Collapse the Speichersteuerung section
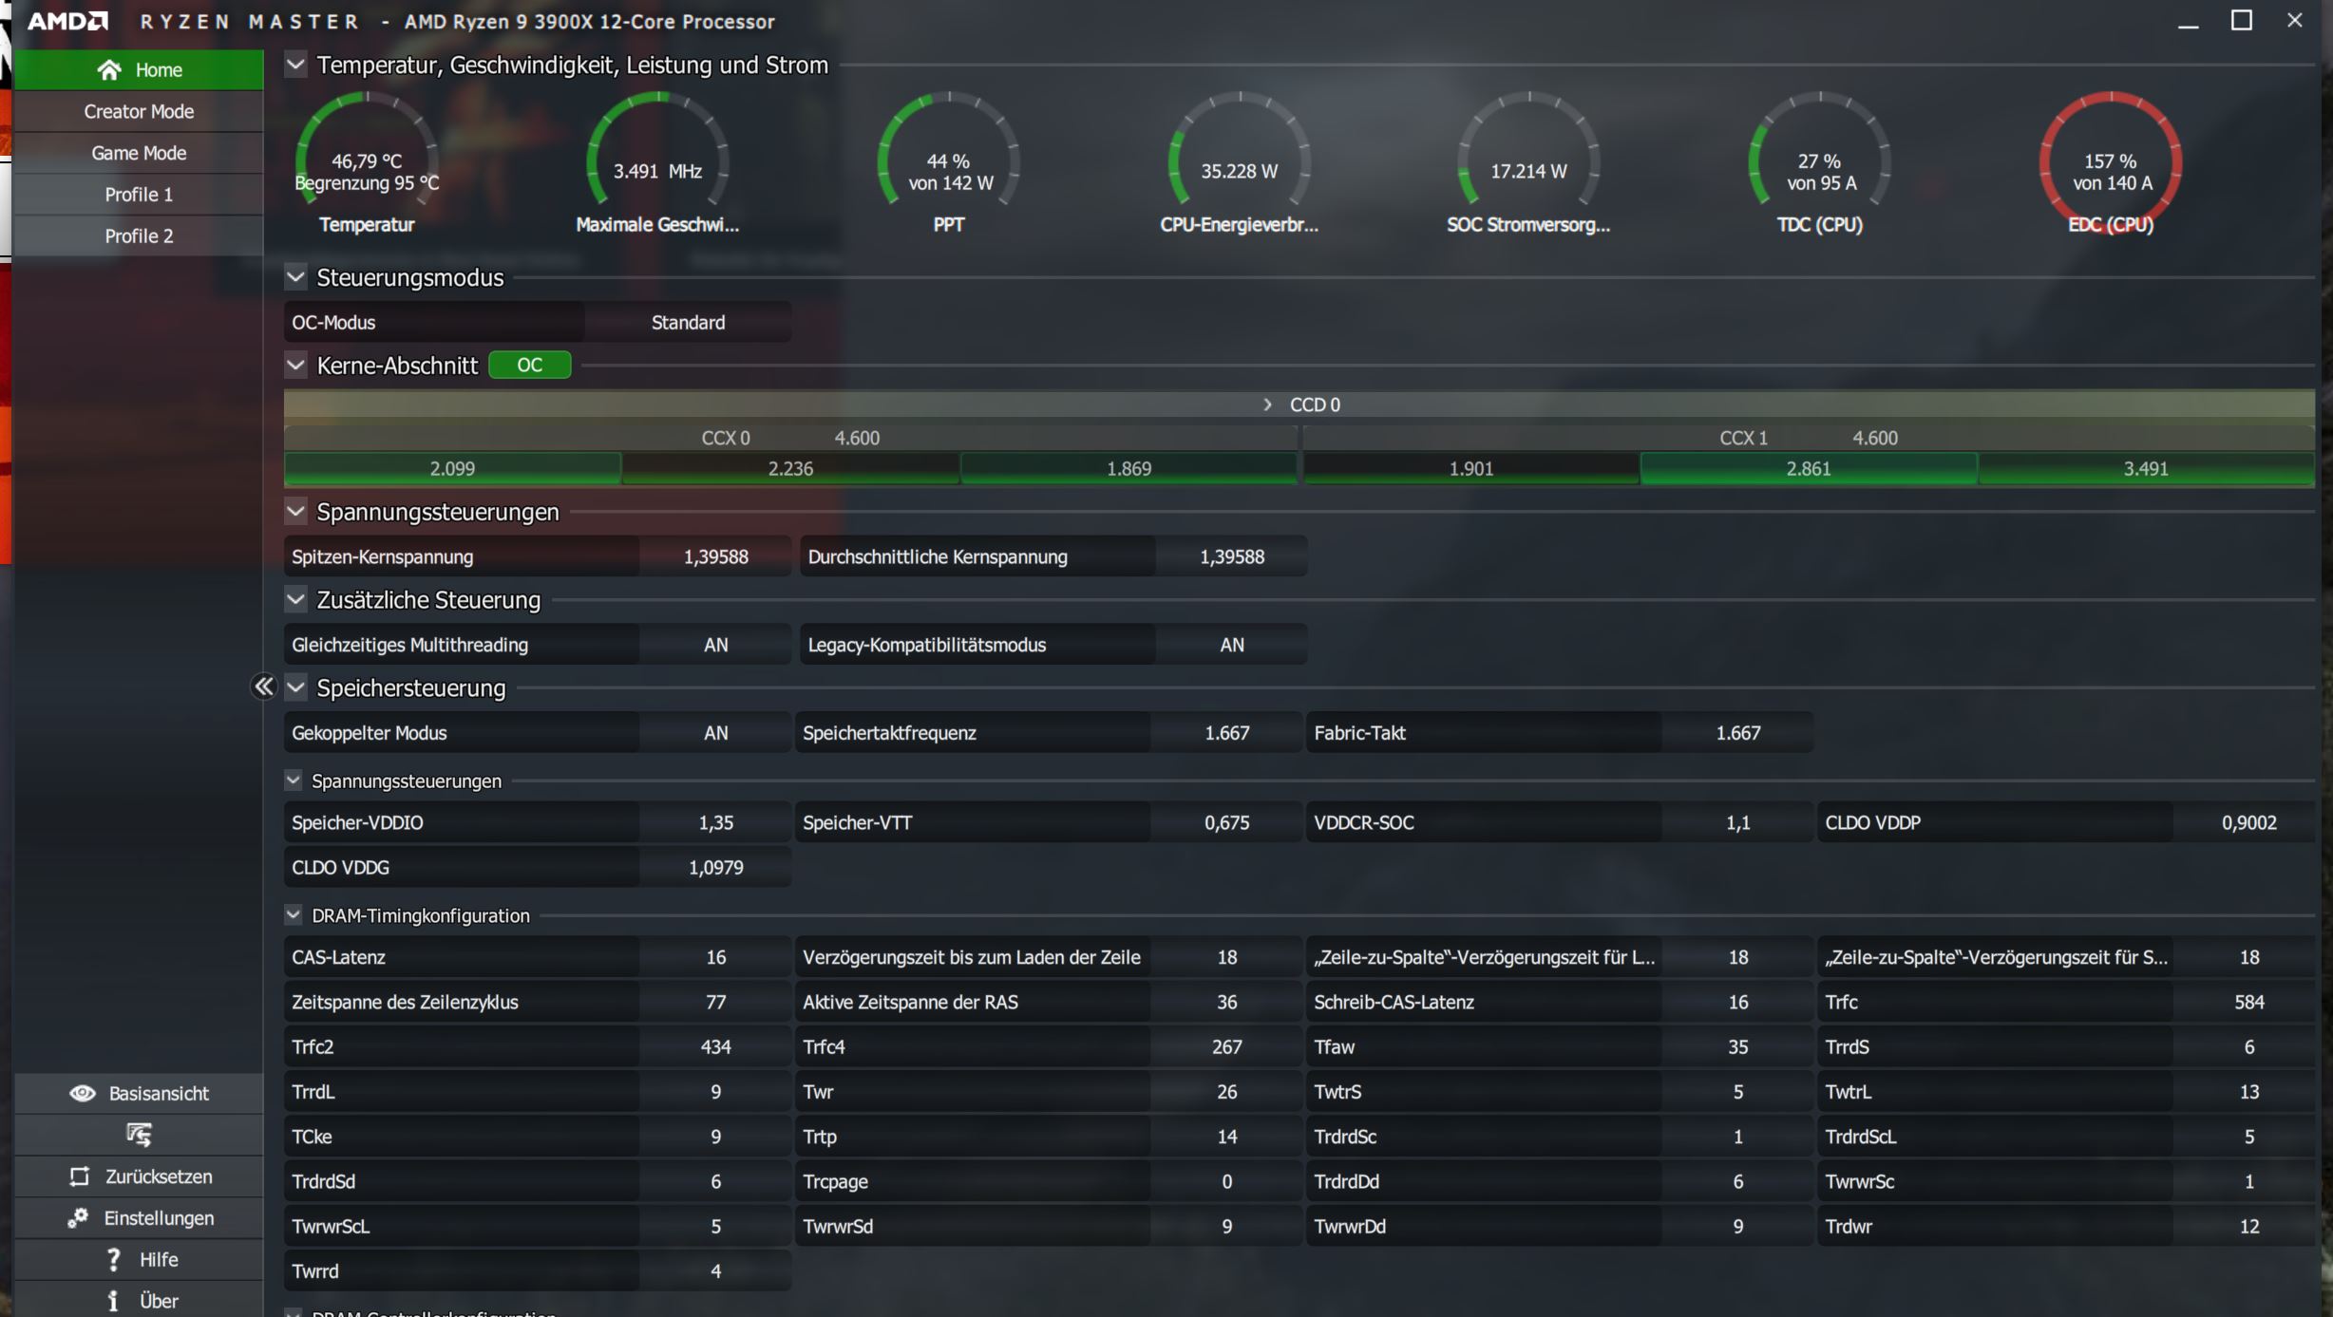Screen dimensions: 2333x1317 tap(295, 687)
